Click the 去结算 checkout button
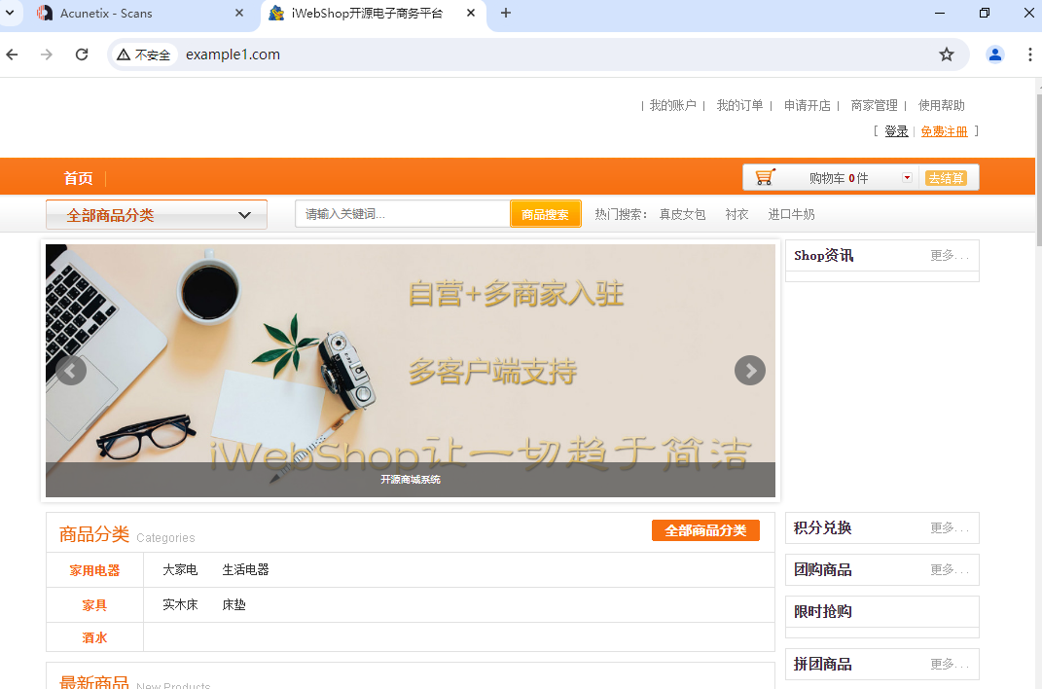 point(946,178)
